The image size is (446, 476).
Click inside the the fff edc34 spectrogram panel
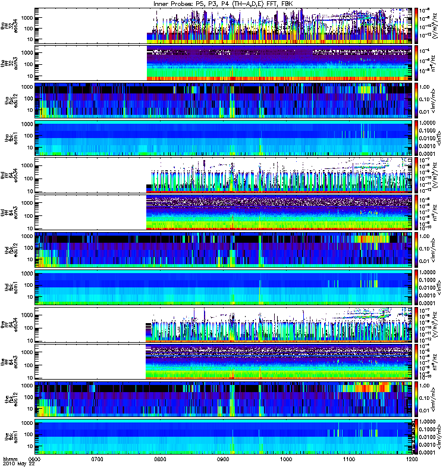click(224, 324)
